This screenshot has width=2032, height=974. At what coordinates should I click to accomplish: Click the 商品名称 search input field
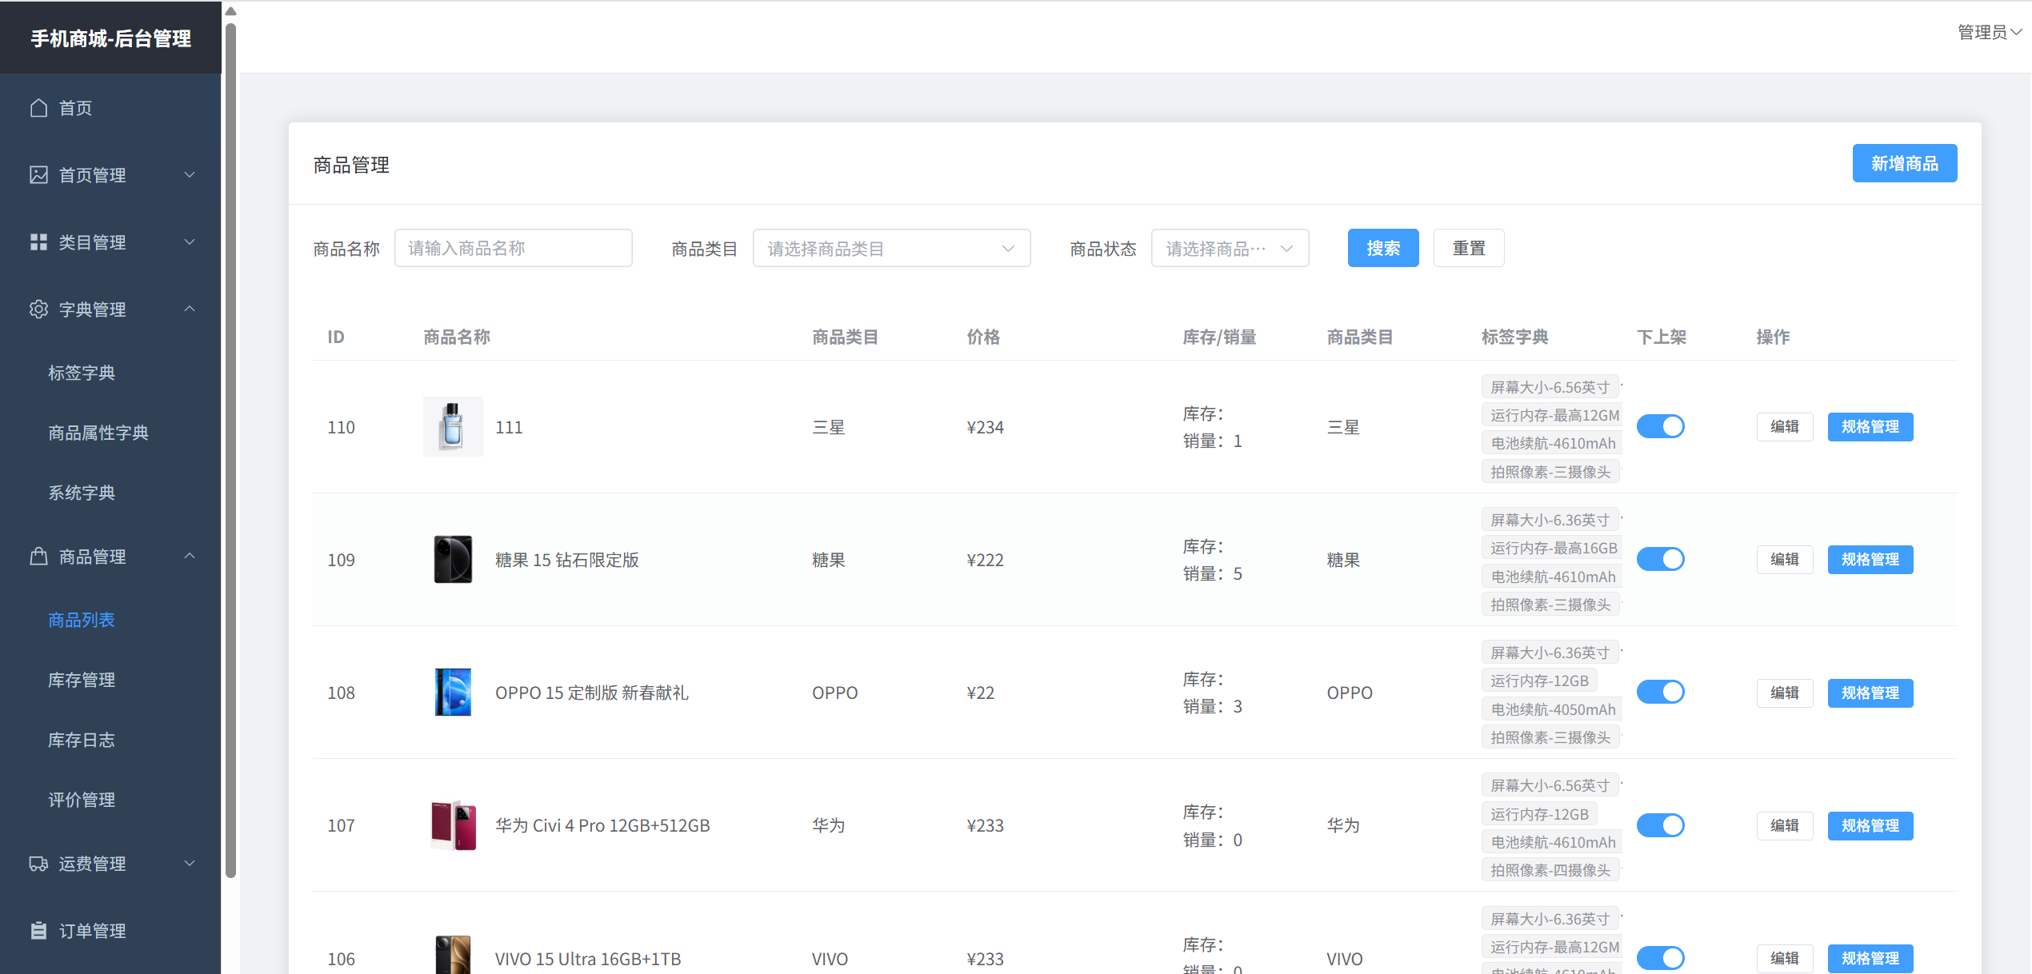coord(513,249)
